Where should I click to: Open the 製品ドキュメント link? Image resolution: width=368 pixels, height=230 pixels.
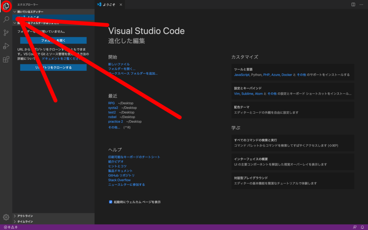point(120,171)
